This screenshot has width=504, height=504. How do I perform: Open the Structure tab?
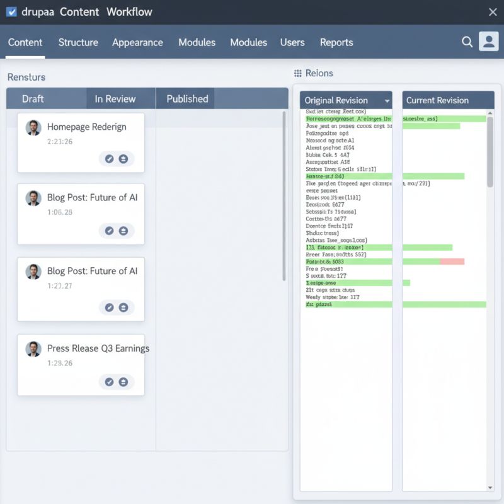(78, 42)
